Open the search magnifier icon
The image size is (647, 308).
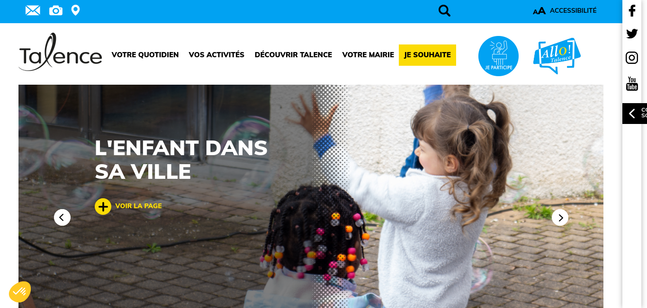[x=444, y=11]
